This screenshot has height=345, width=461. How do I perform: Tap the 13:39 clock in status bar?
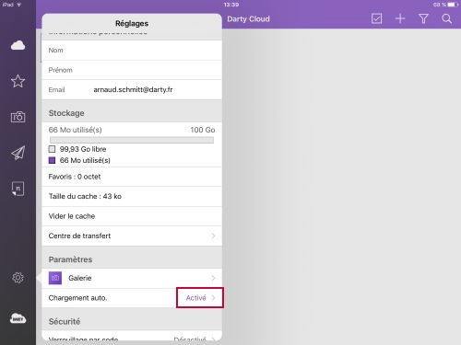231,5
